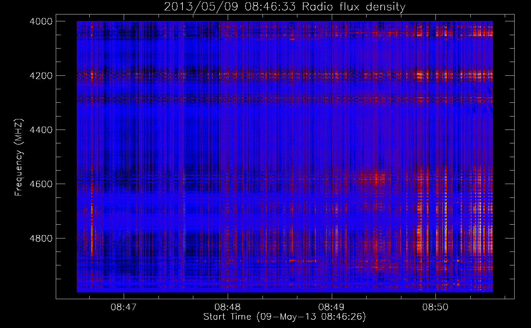Click the 08:47 time tick label
The width and height of the screenshot is (531, 328).
point(123,307)
